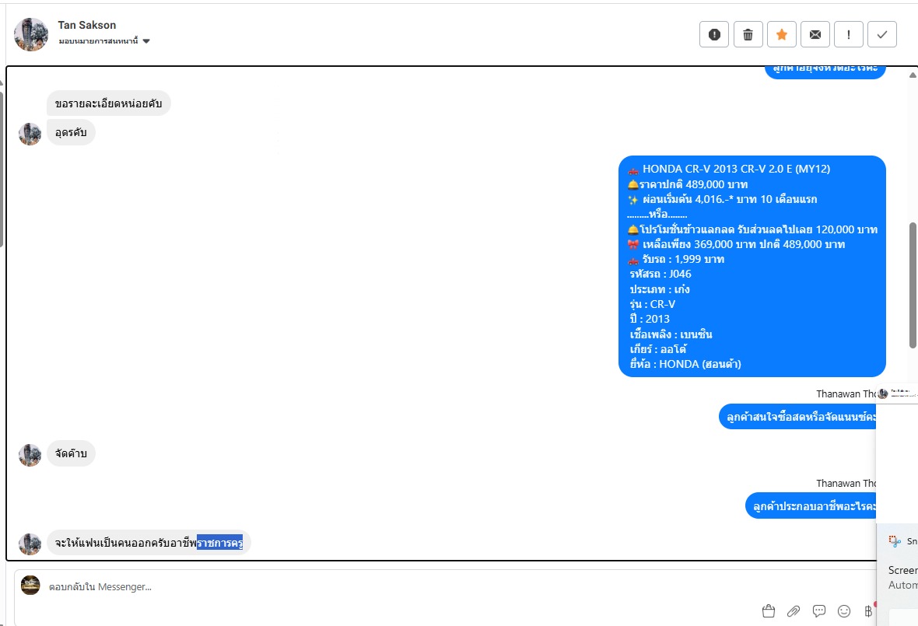
Task: Click the "เกียร์ : ออโต้" line
Action: click(x=658, y=349)
